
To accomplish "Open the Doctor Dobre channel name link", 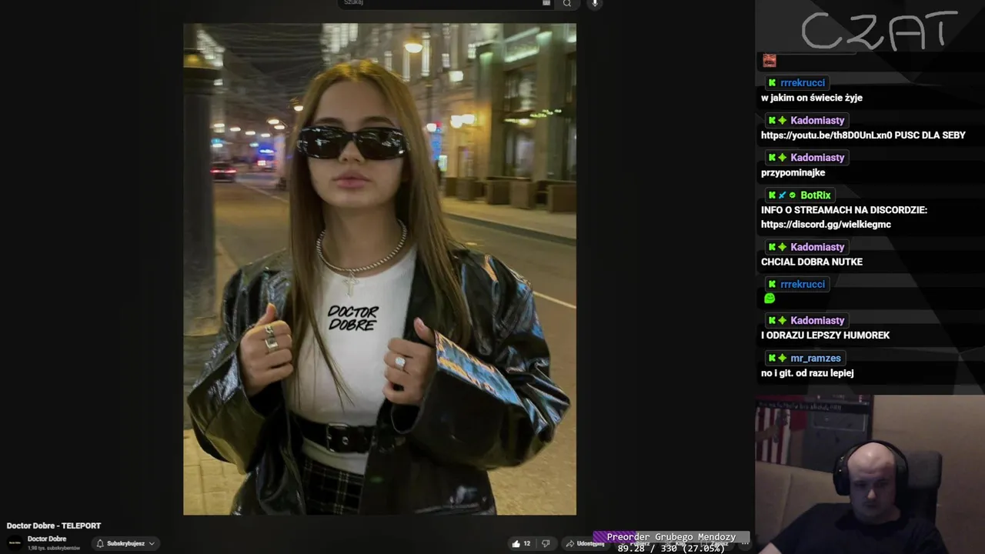I will click(47, 539).
